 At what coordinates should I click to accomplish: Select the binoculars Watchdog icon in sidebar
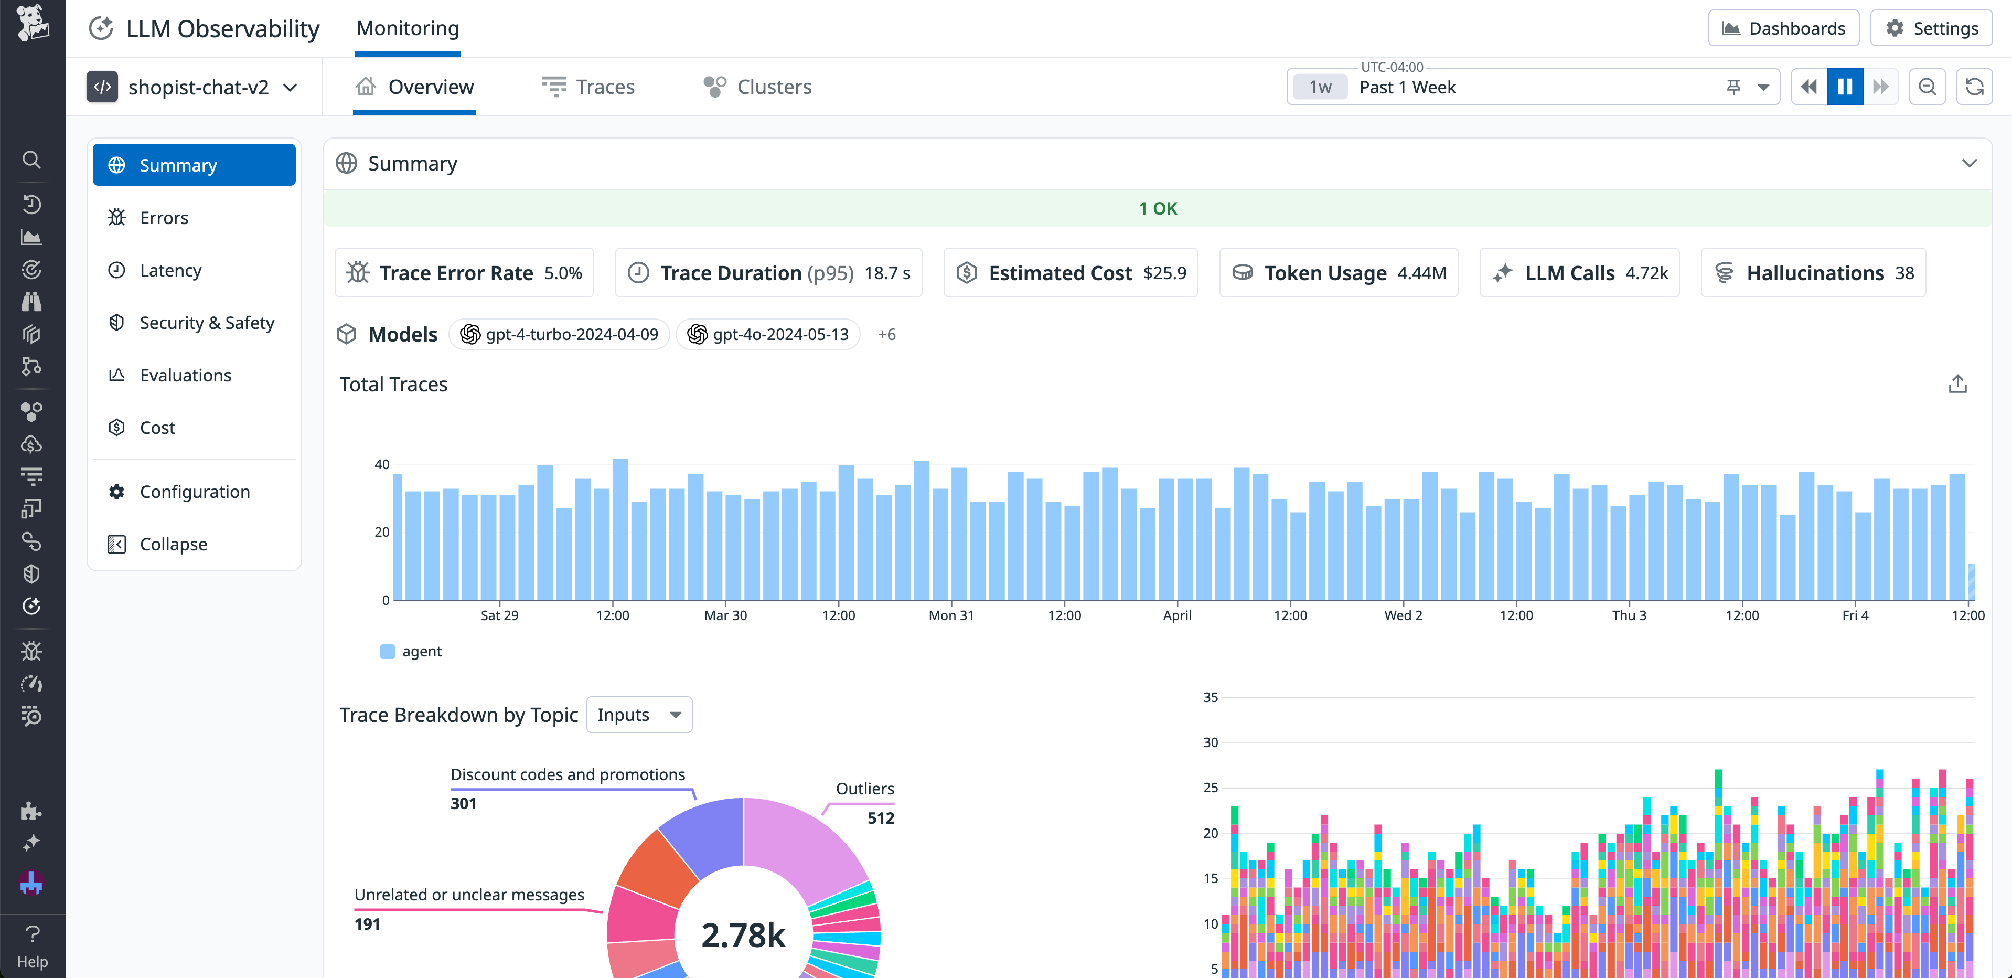[x=31, y=302]
